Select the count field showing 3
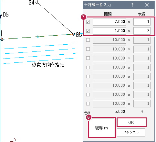 142,31
